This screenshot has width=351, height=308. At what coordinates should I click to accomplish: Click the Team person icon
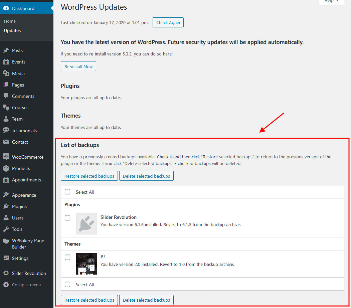6,119
